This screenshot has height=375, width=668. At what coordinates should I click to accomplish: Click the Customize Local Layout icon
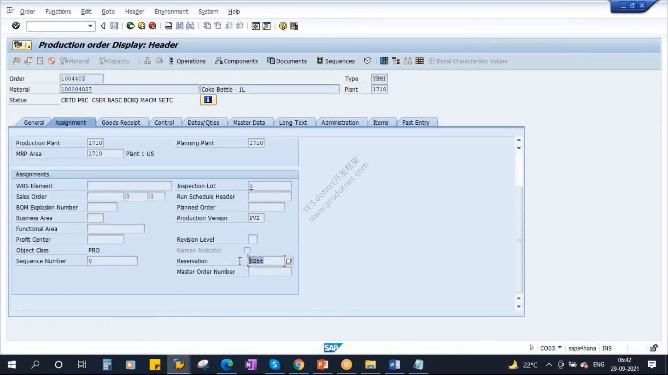pyautogui.click(x=294, y=26)
